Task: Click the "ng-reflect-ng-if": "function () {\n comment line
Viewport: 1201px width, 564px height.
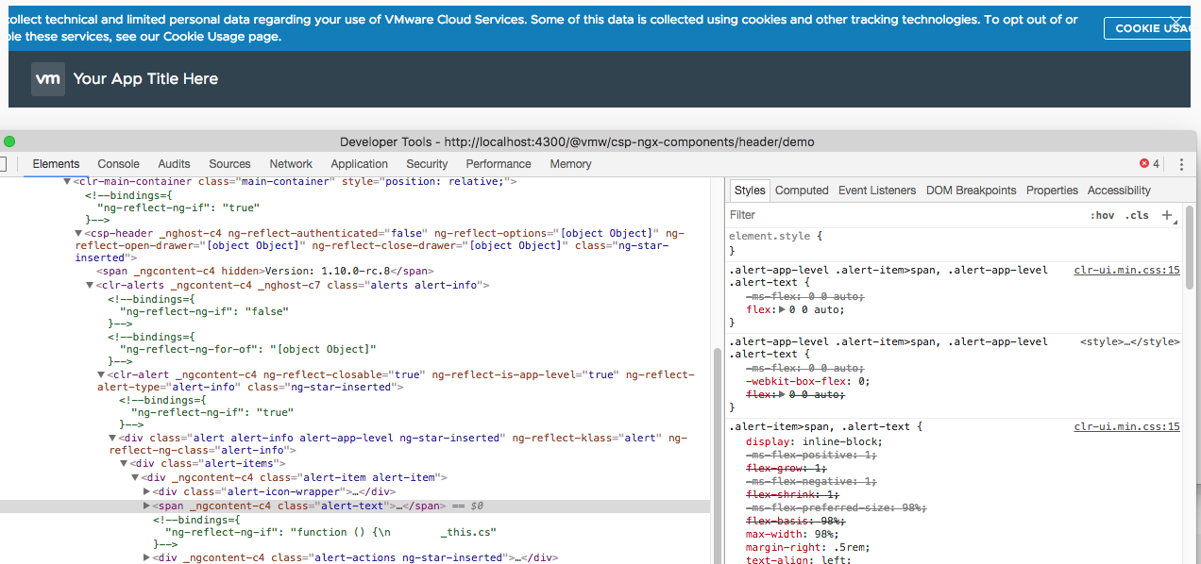Action: point(330,532)
